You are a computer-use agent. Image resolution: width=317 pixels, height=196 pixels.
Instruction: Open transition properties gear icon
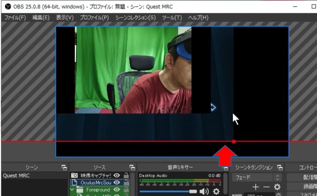pyautogui.click(x=277, y=187)
